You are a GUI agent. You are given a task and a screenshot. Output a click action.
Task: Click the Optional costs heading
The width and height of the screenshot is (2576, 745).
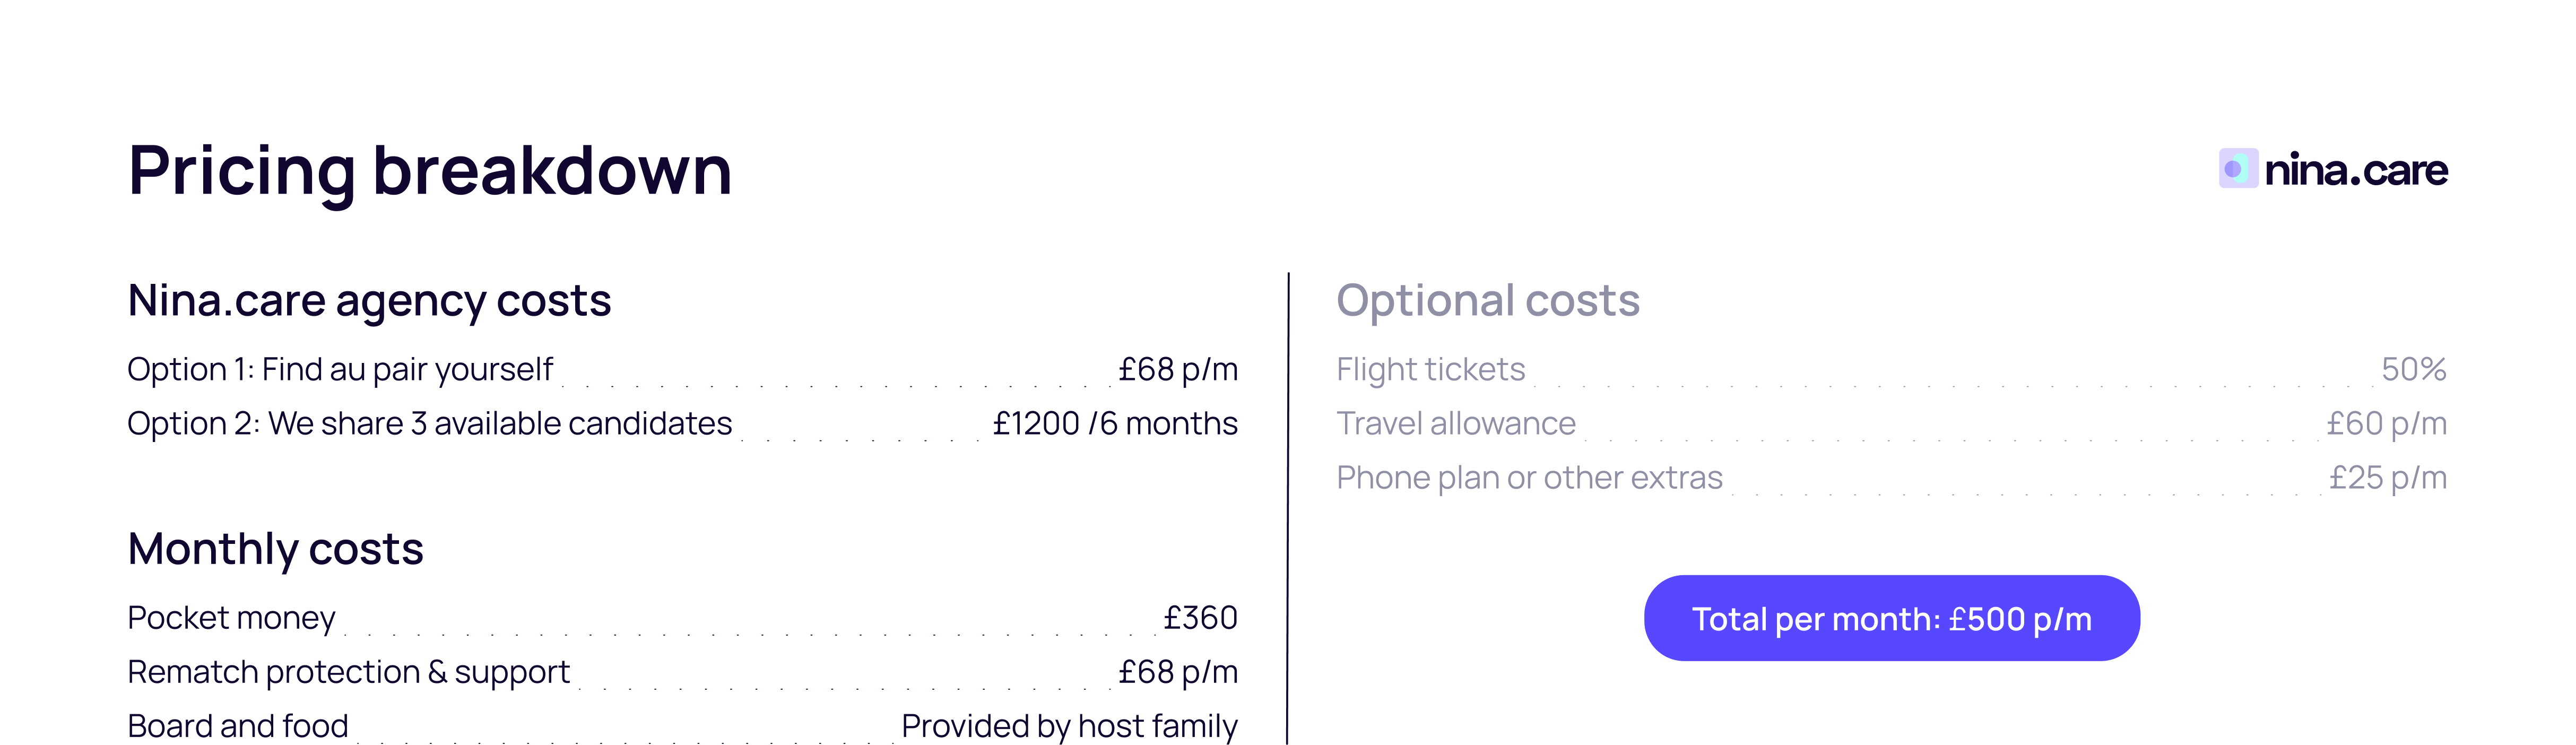click(x=1488, y=301)
